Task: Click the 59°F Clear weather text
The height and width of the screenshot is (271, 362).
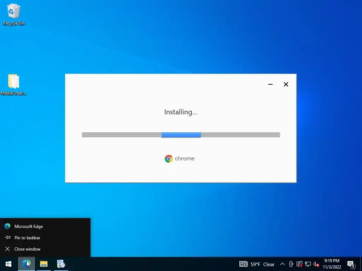Action: pos(263,264)
